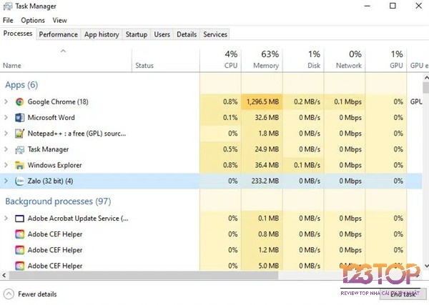
Task: Click the scroll left arrow
Action: pyautogui.click(x=4, y=275)
